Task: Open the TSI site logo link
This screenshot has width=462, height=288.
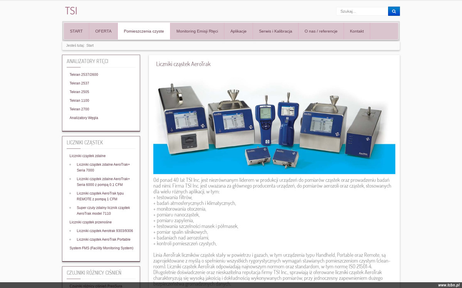Action: [x=71, y=11]
